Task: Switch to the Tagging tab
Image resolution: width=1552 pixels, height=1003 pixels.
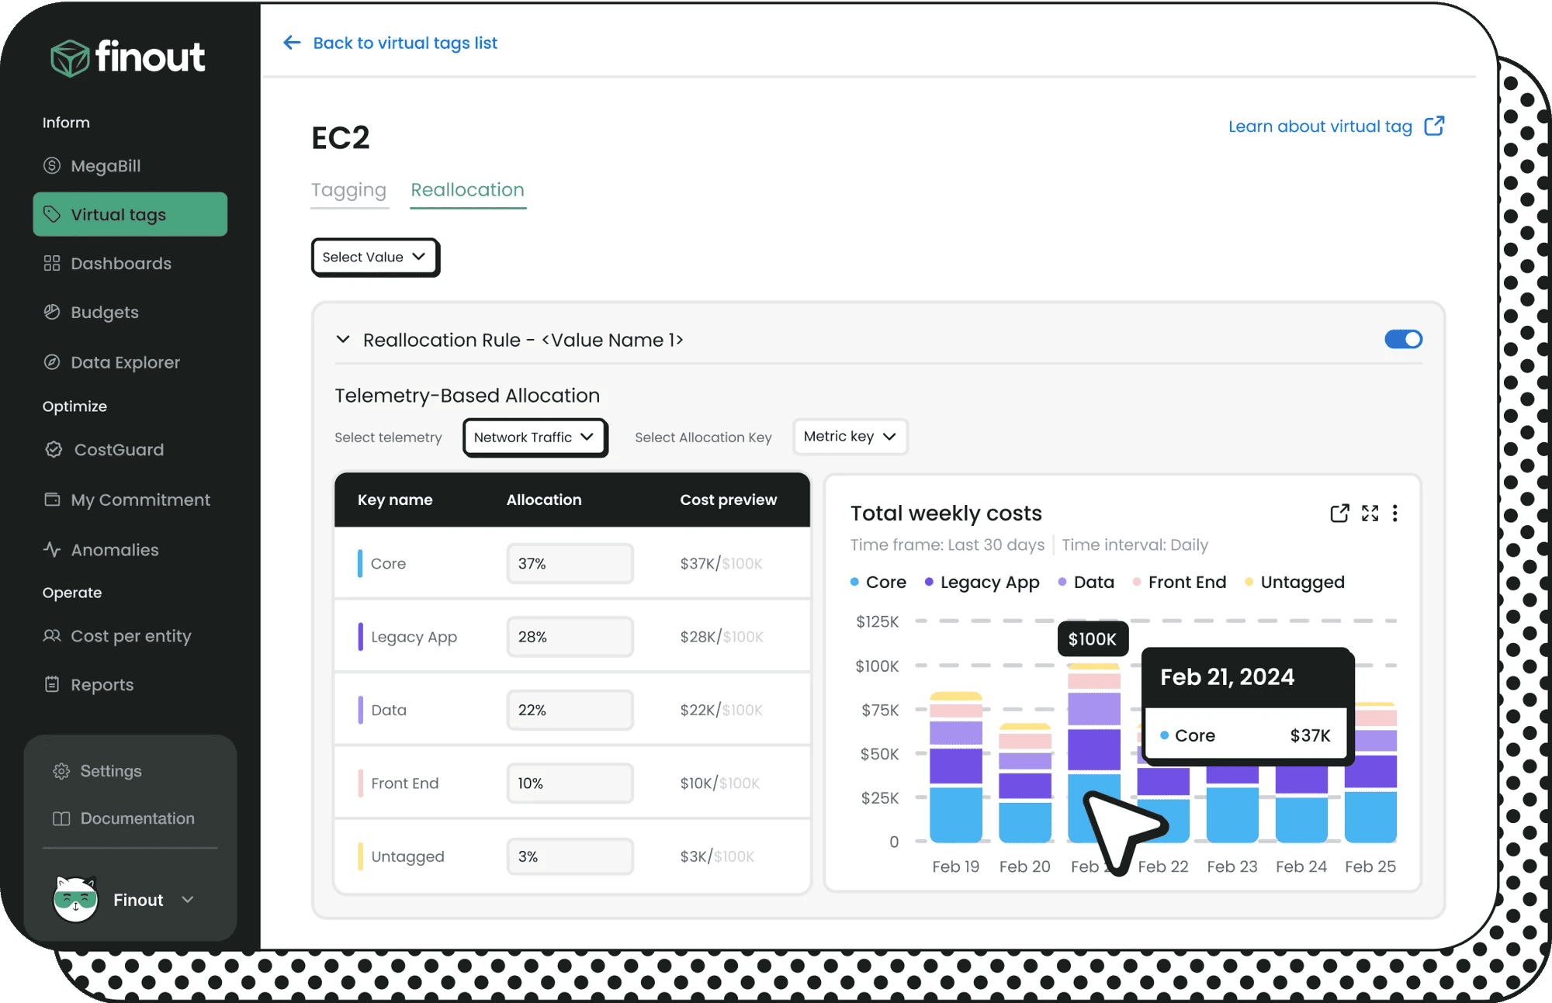Action: click(349, 190)
